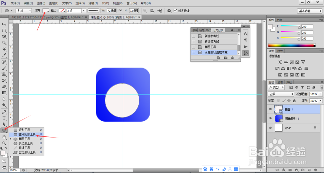Screen dimensions: 324x173
Task: Open the 不透明度 slider arrow
Action: coord(320,94)
